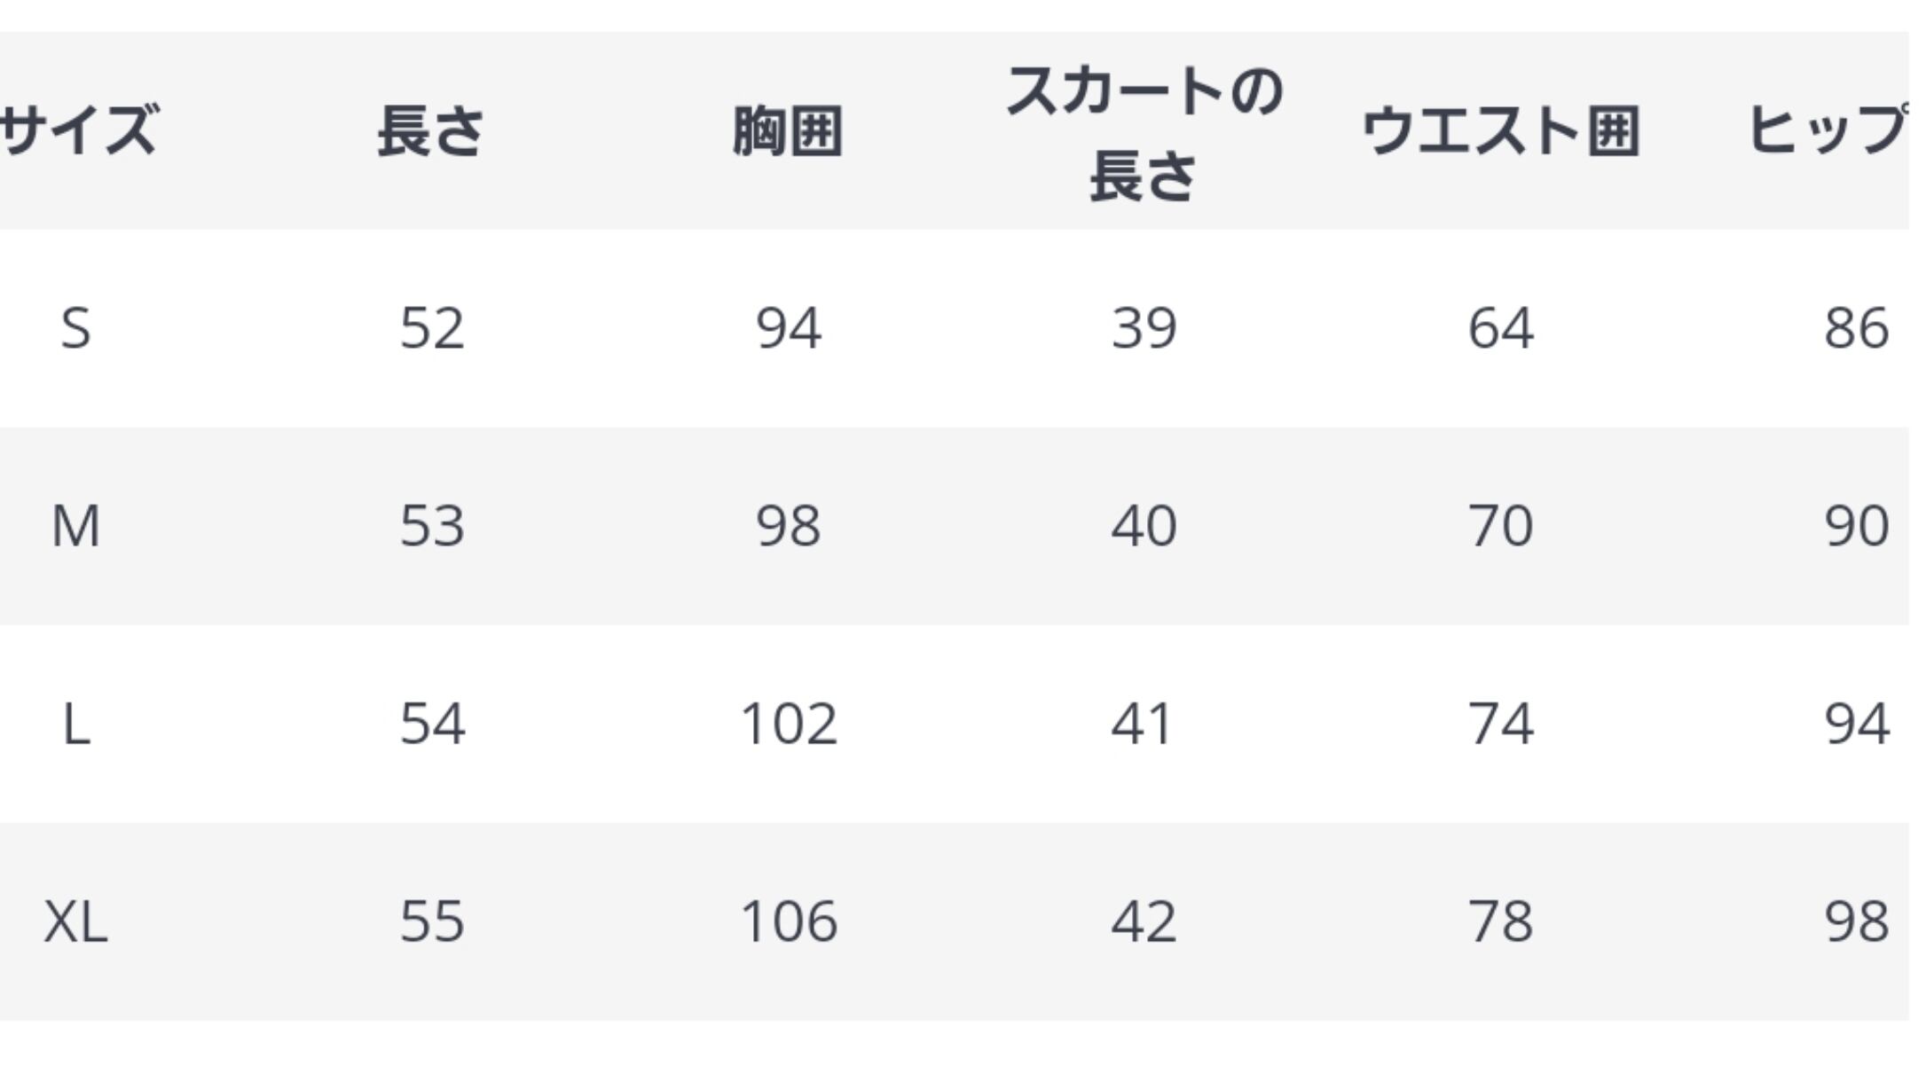Click the ヒップ column header
The image size is (1926, 1082).
1828,131
